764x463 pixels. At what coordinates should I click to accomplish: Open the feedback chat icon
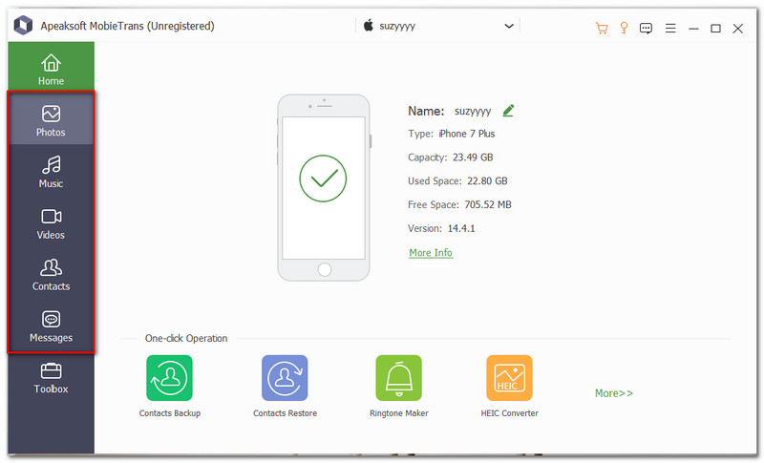coord(647,29)
